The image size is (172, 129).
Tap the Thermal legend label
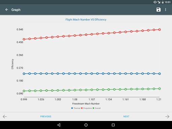pos(77,108)
